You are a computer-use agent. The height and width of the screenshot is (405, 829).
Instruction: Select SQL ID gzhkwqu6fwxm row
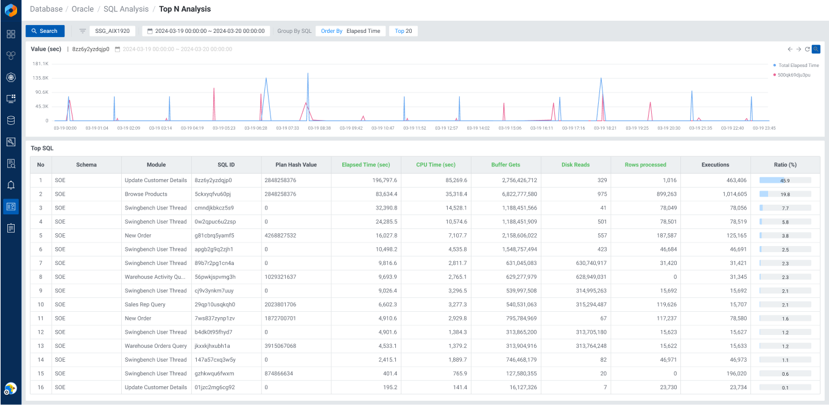(425, 373)
